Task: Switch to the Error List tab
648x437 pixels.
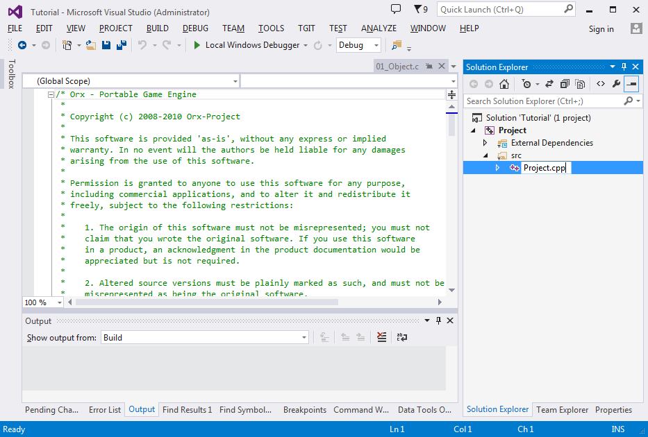Action: click(105, 410)
